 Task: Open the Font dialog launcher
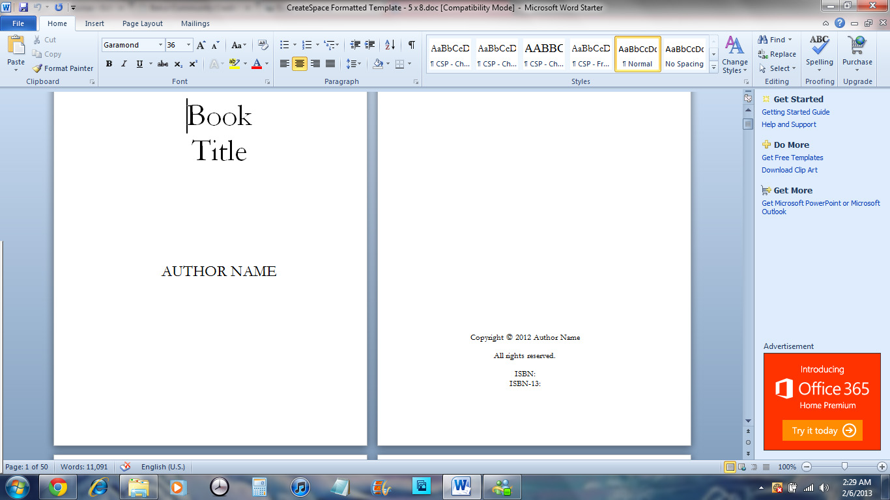[267, 82]
